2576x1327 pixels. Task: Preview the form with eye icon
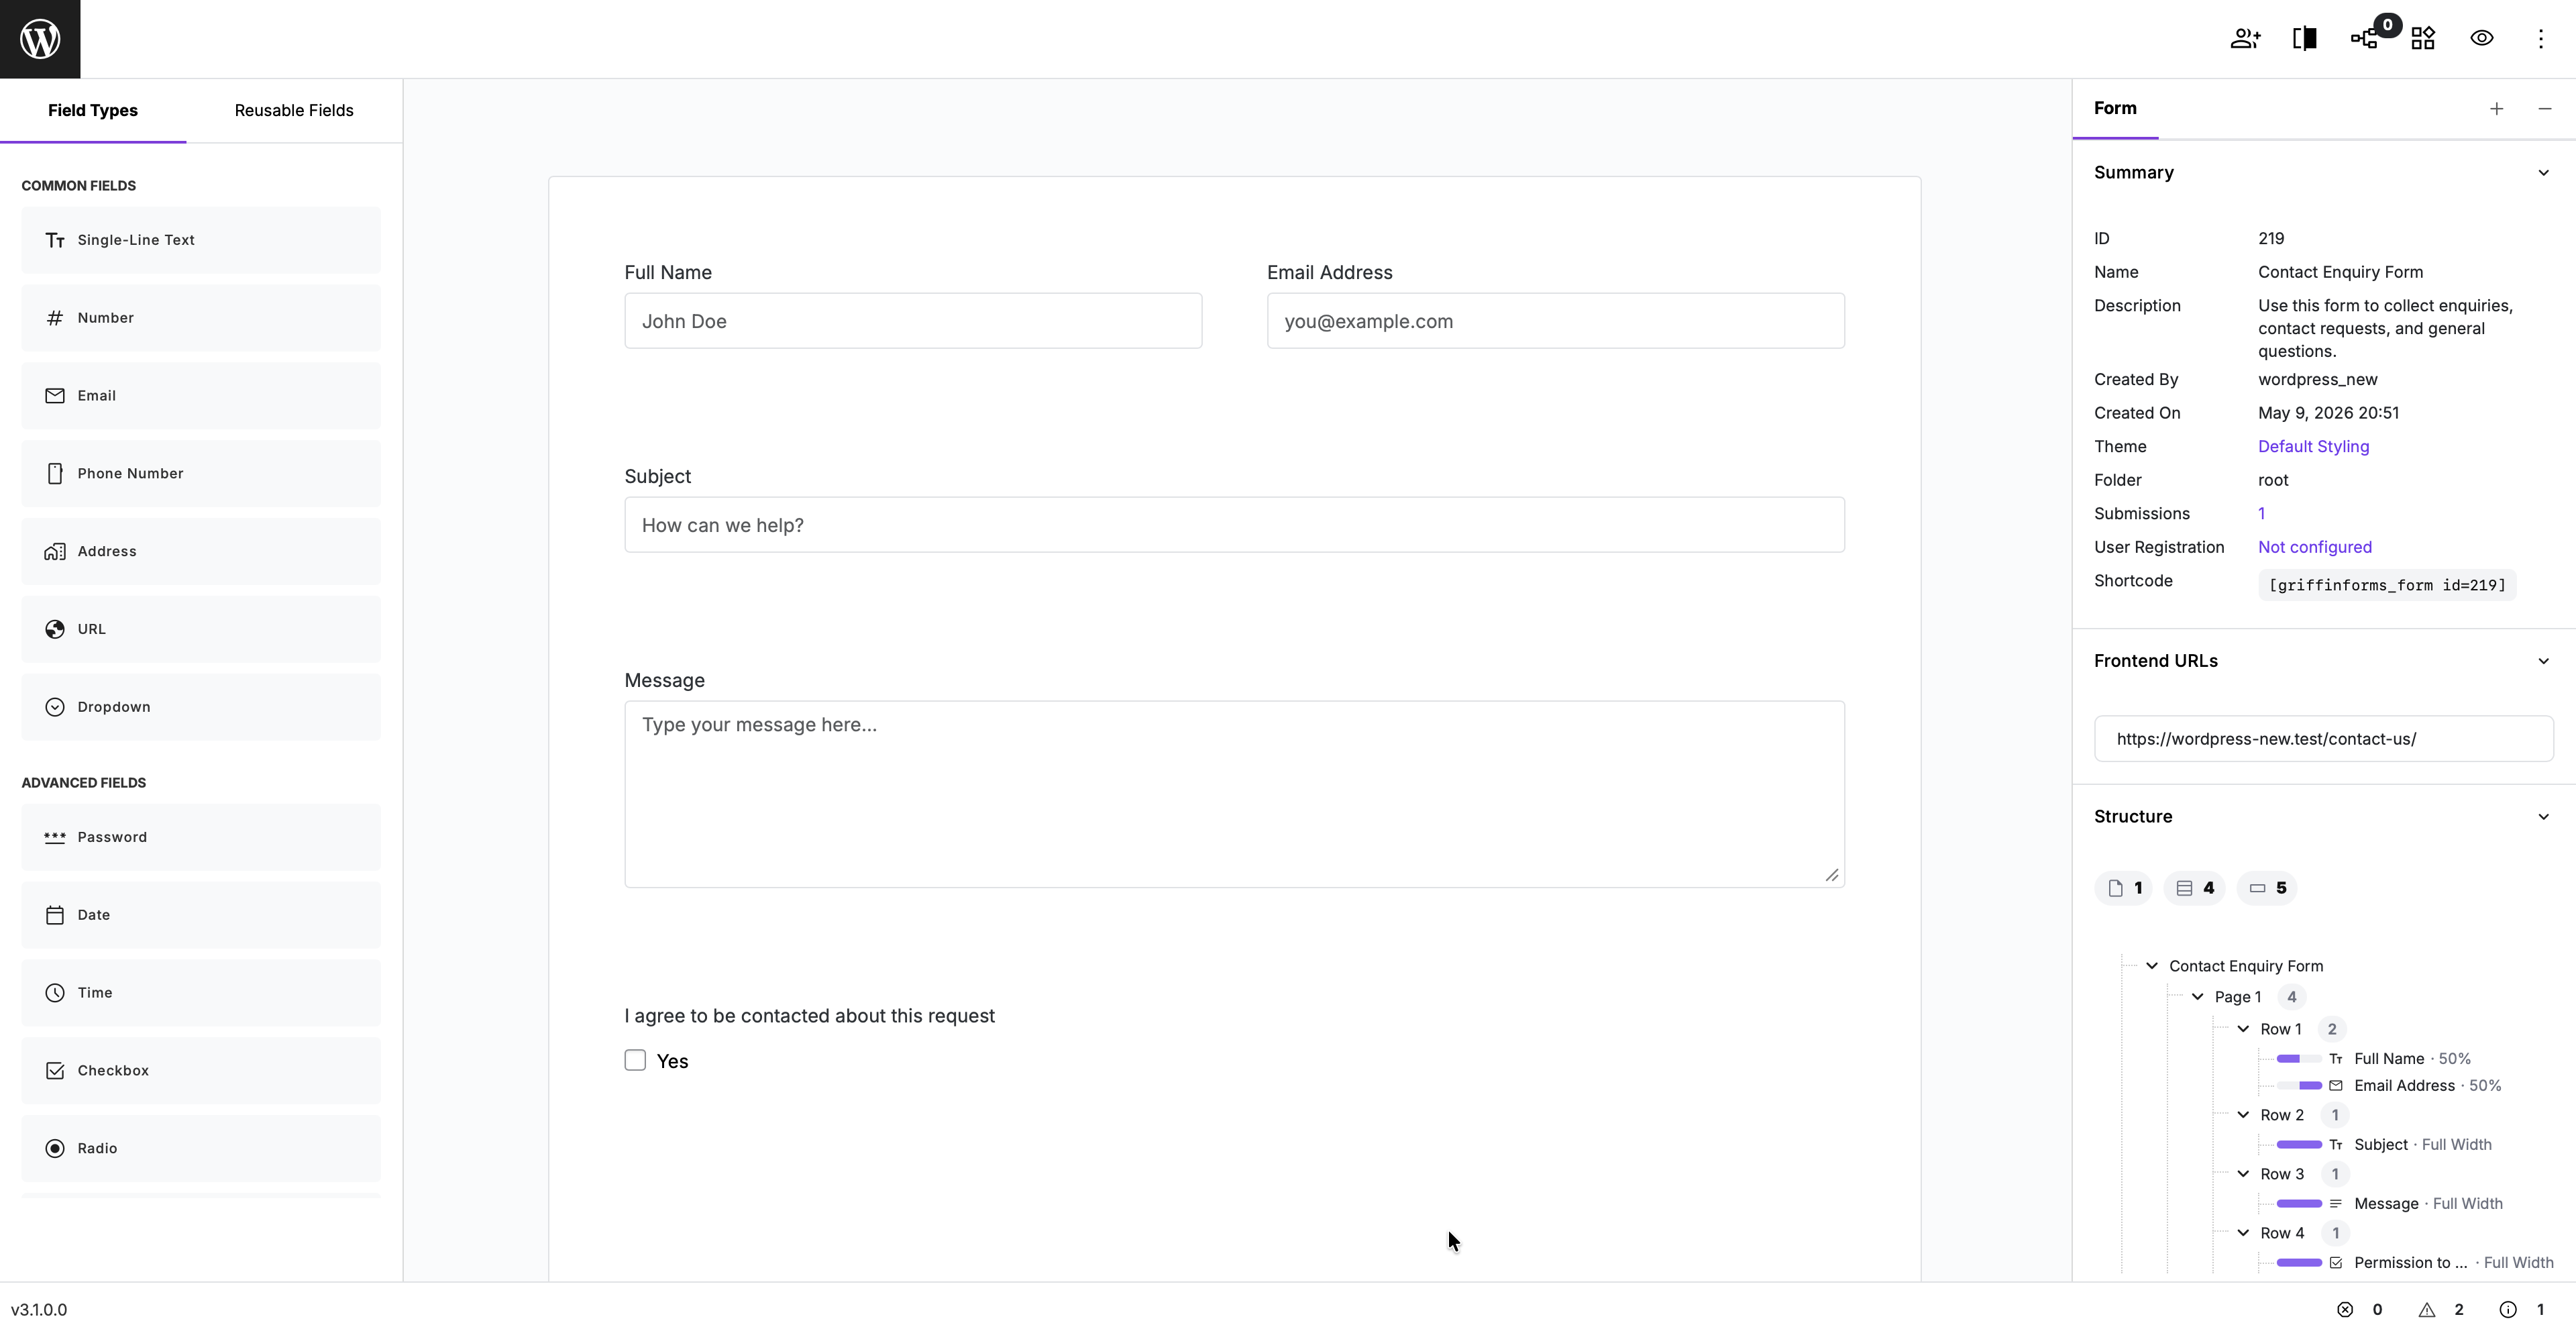(x=2482, y=38)
